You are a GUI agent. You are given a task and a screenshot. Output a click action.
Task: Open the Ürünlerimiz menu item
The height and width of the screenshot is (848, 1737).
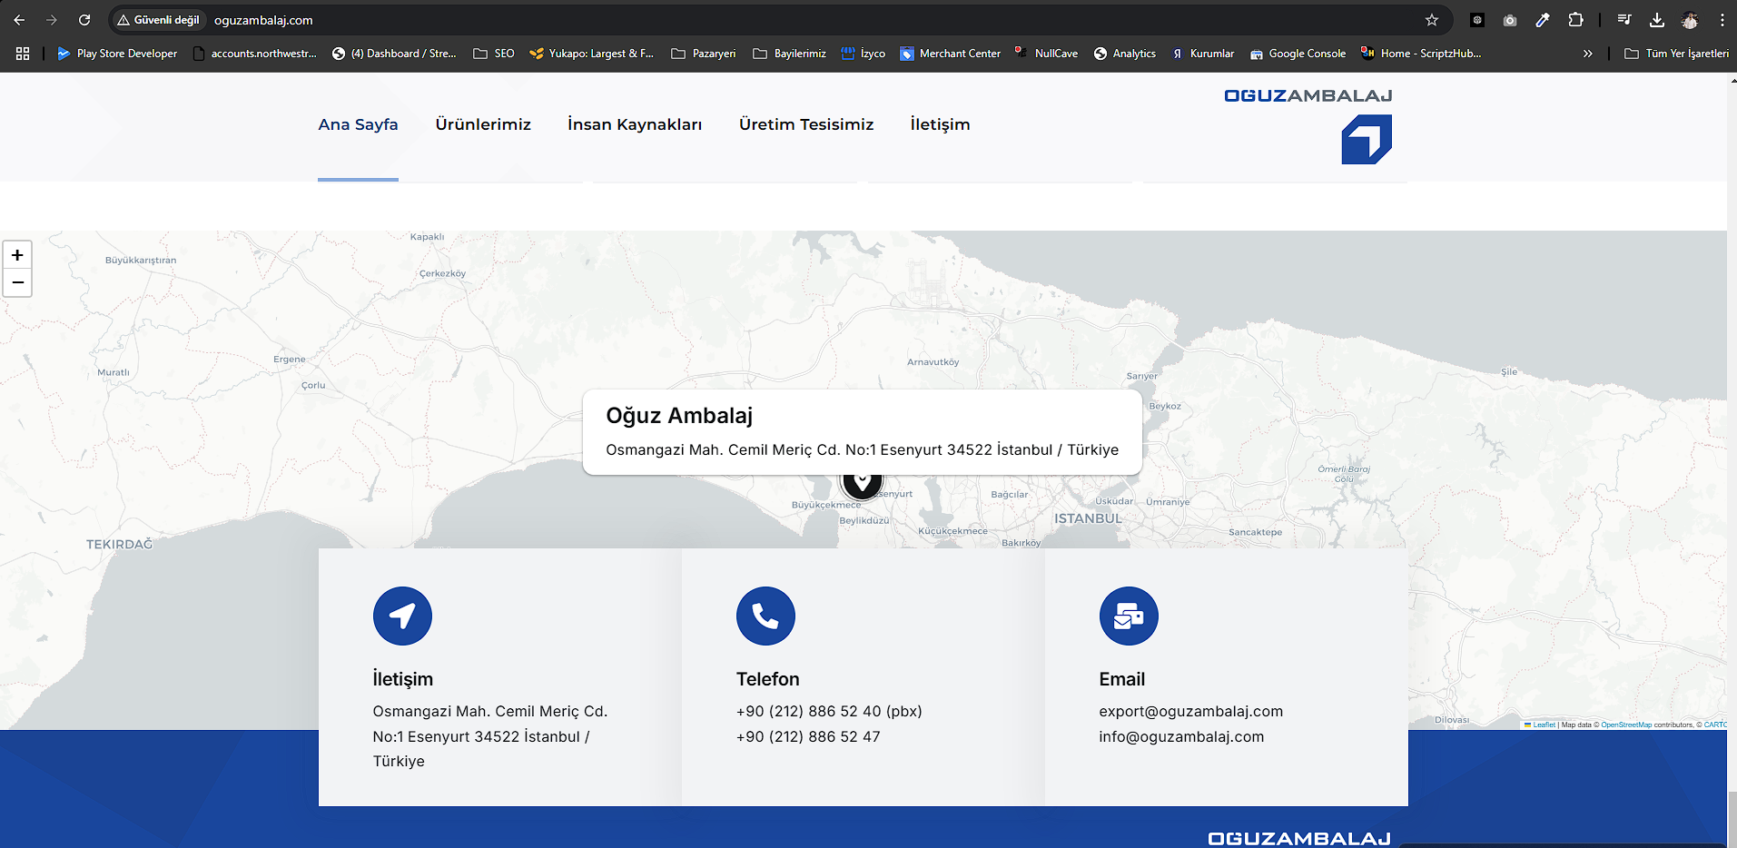(x=483, y=124)
